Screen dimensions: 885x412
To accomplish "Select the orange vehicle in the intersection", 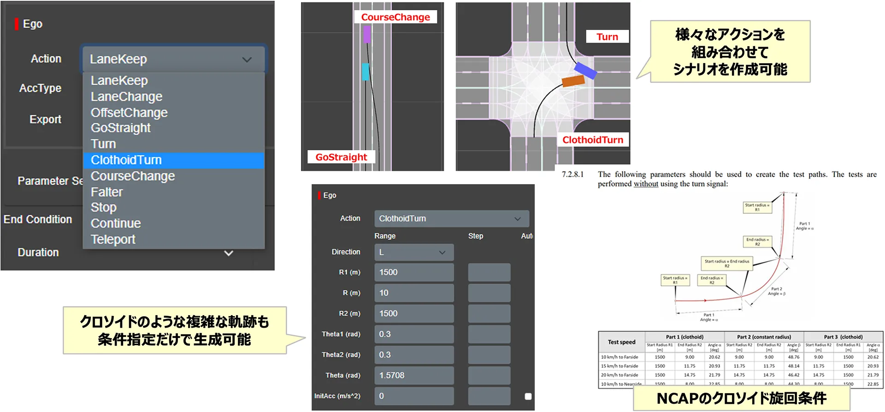I will pos(573,82).
